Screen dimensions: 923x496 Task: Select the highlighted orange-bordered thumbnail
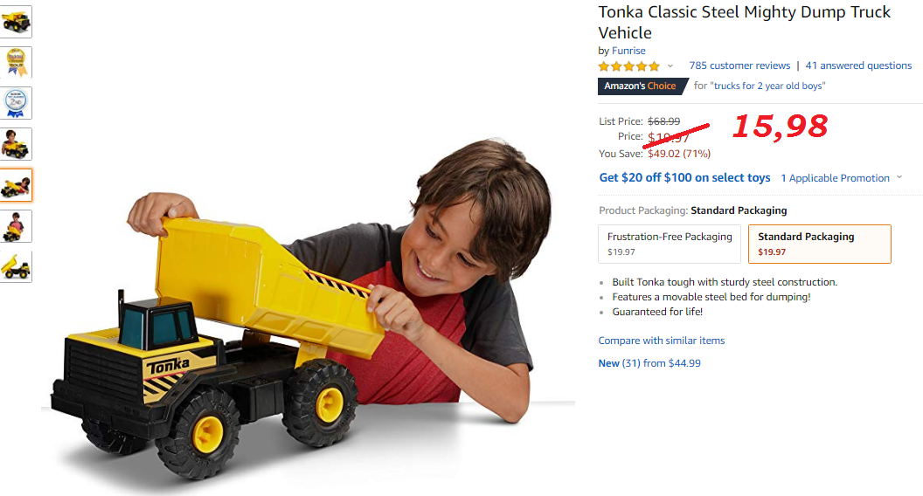tap(16, 185)
